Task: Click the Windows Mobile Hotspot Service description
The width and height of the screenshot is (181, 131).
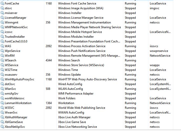Action: (80, 32)
